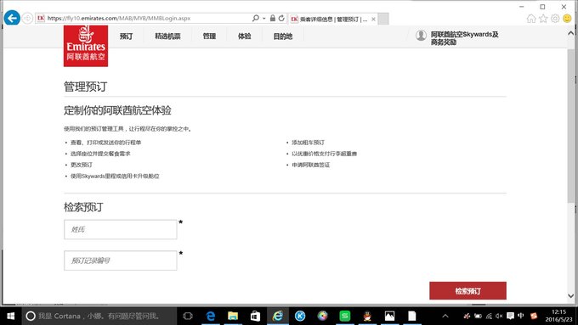Show hidden system tray icons
This screenshot has width=578, height=325.
click(445, 316)
